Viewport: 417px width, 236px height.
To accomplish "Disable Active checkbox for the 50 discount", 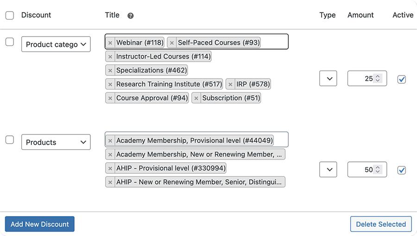I will (402, 170).
